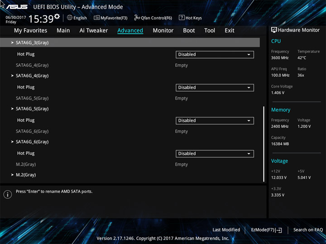Viewport: 326px width, 244px height.
Task: Click the Empty status of M.2(Gray)
Action: coord(181,164)
